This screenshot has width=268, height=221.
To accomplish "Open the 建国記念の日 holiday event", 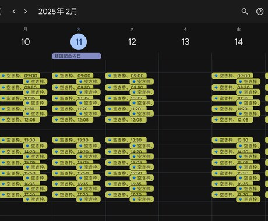I will 76,56.
